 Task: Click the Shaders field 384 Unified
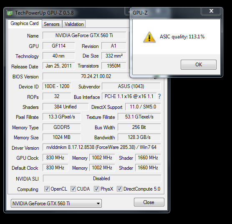pyautogui.click(x=66, y=107)
